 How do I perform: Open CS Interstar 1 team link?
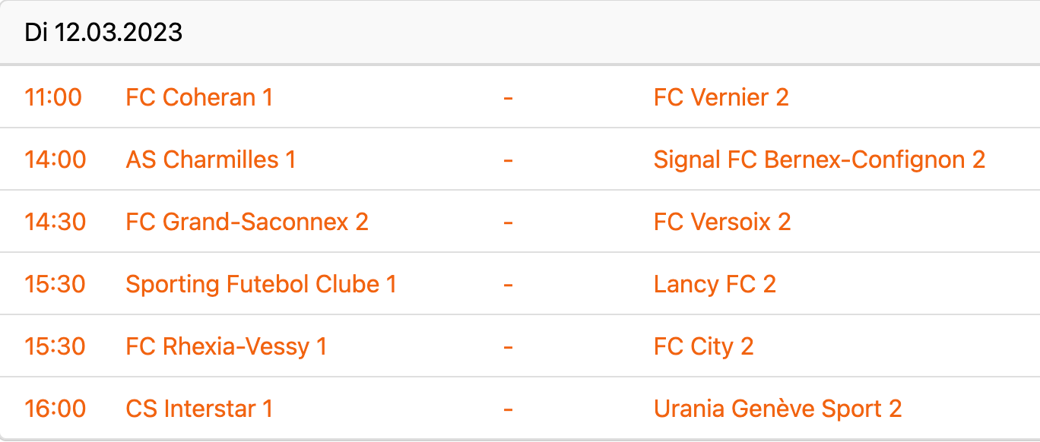coord(199,409)
